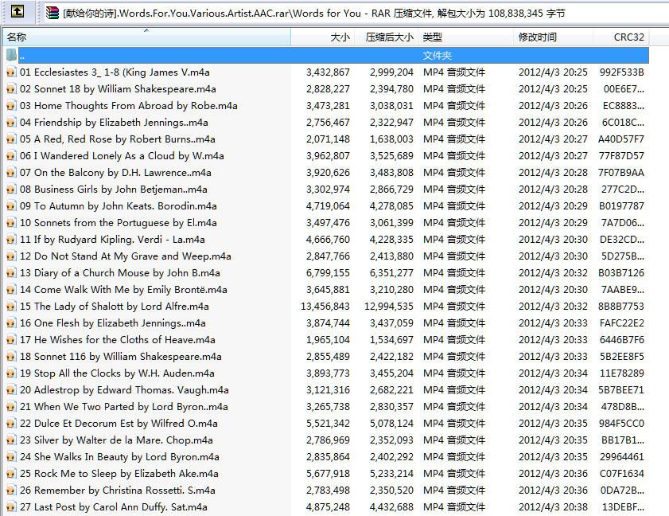Image resolution: width=669 pixels, height=516 pixels.
Task: Click CRC32 value 11E78289
Action: coord(621,373)
